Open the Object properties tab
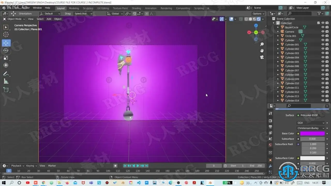331x186 pixels. coord(270,160)
